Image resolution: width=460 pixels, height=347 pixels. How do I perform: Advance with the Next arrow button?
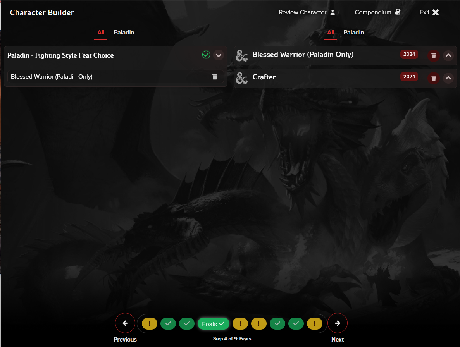click(x=337, y=323)
